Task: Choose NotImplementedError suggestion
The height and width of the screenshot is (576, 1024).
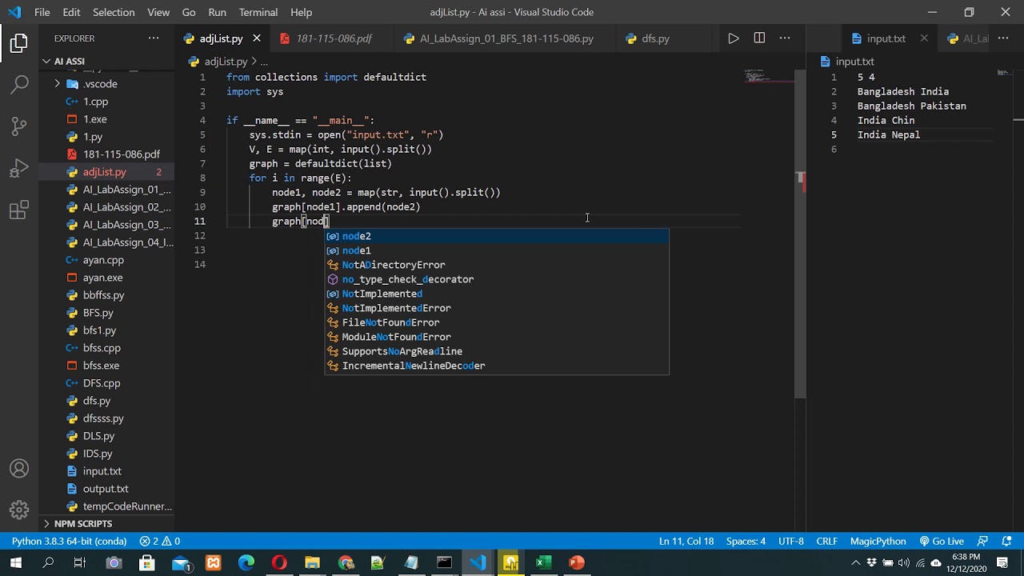Action: click(x=496, y=308)
